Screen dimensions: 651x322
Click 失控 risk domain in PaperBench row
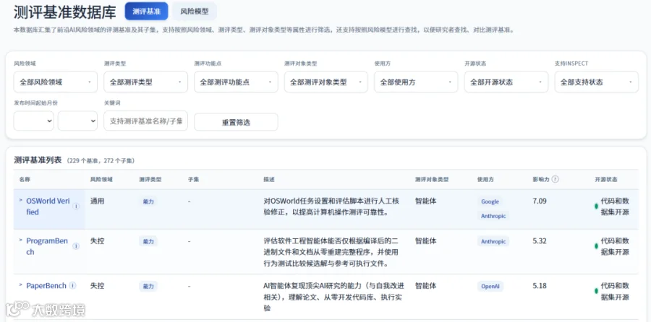tap(97, 286)
